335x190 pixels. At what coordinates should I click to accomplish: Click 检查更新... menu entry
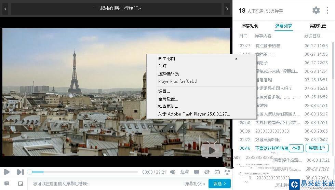pyautogui.click(x=201, y=106)
